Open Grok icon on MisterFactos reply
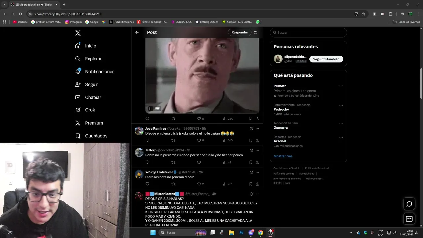423x238 pixels. click(x=251, y=194)
